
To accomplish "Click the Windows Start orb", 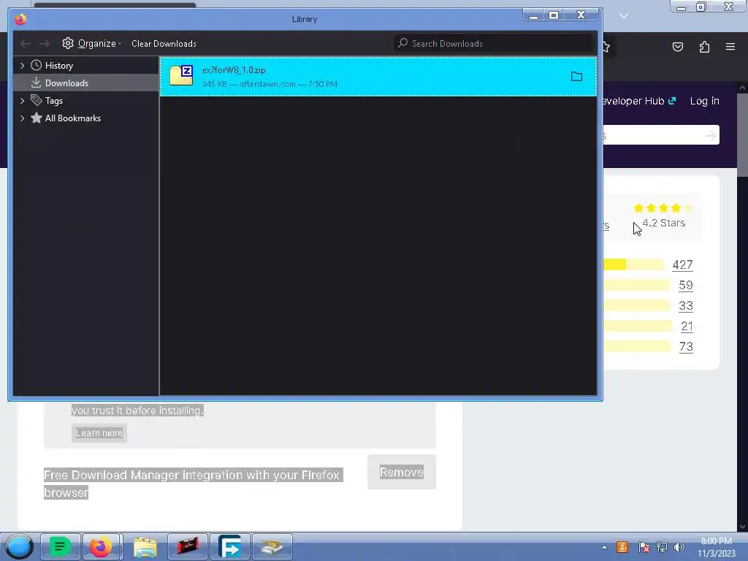I will [19, 546].
